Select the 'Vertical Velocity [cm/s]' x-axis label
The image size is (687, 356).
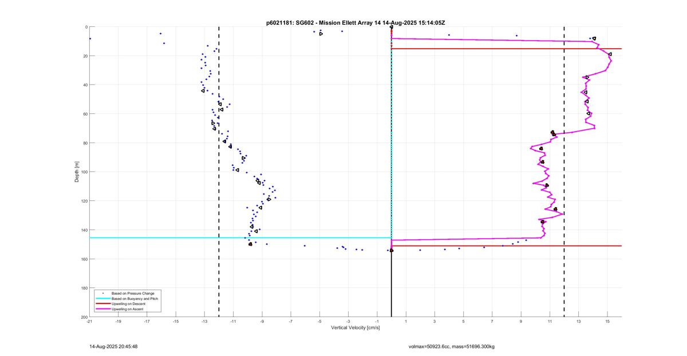click(x=355, y=327)
